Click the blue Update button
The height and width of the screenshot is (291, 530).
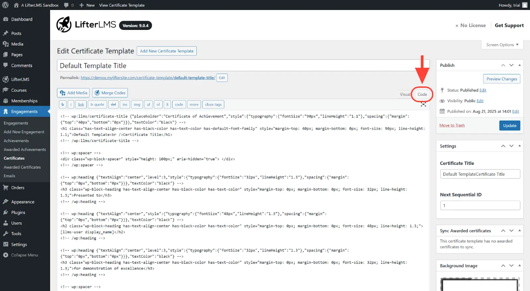[510, 126]
